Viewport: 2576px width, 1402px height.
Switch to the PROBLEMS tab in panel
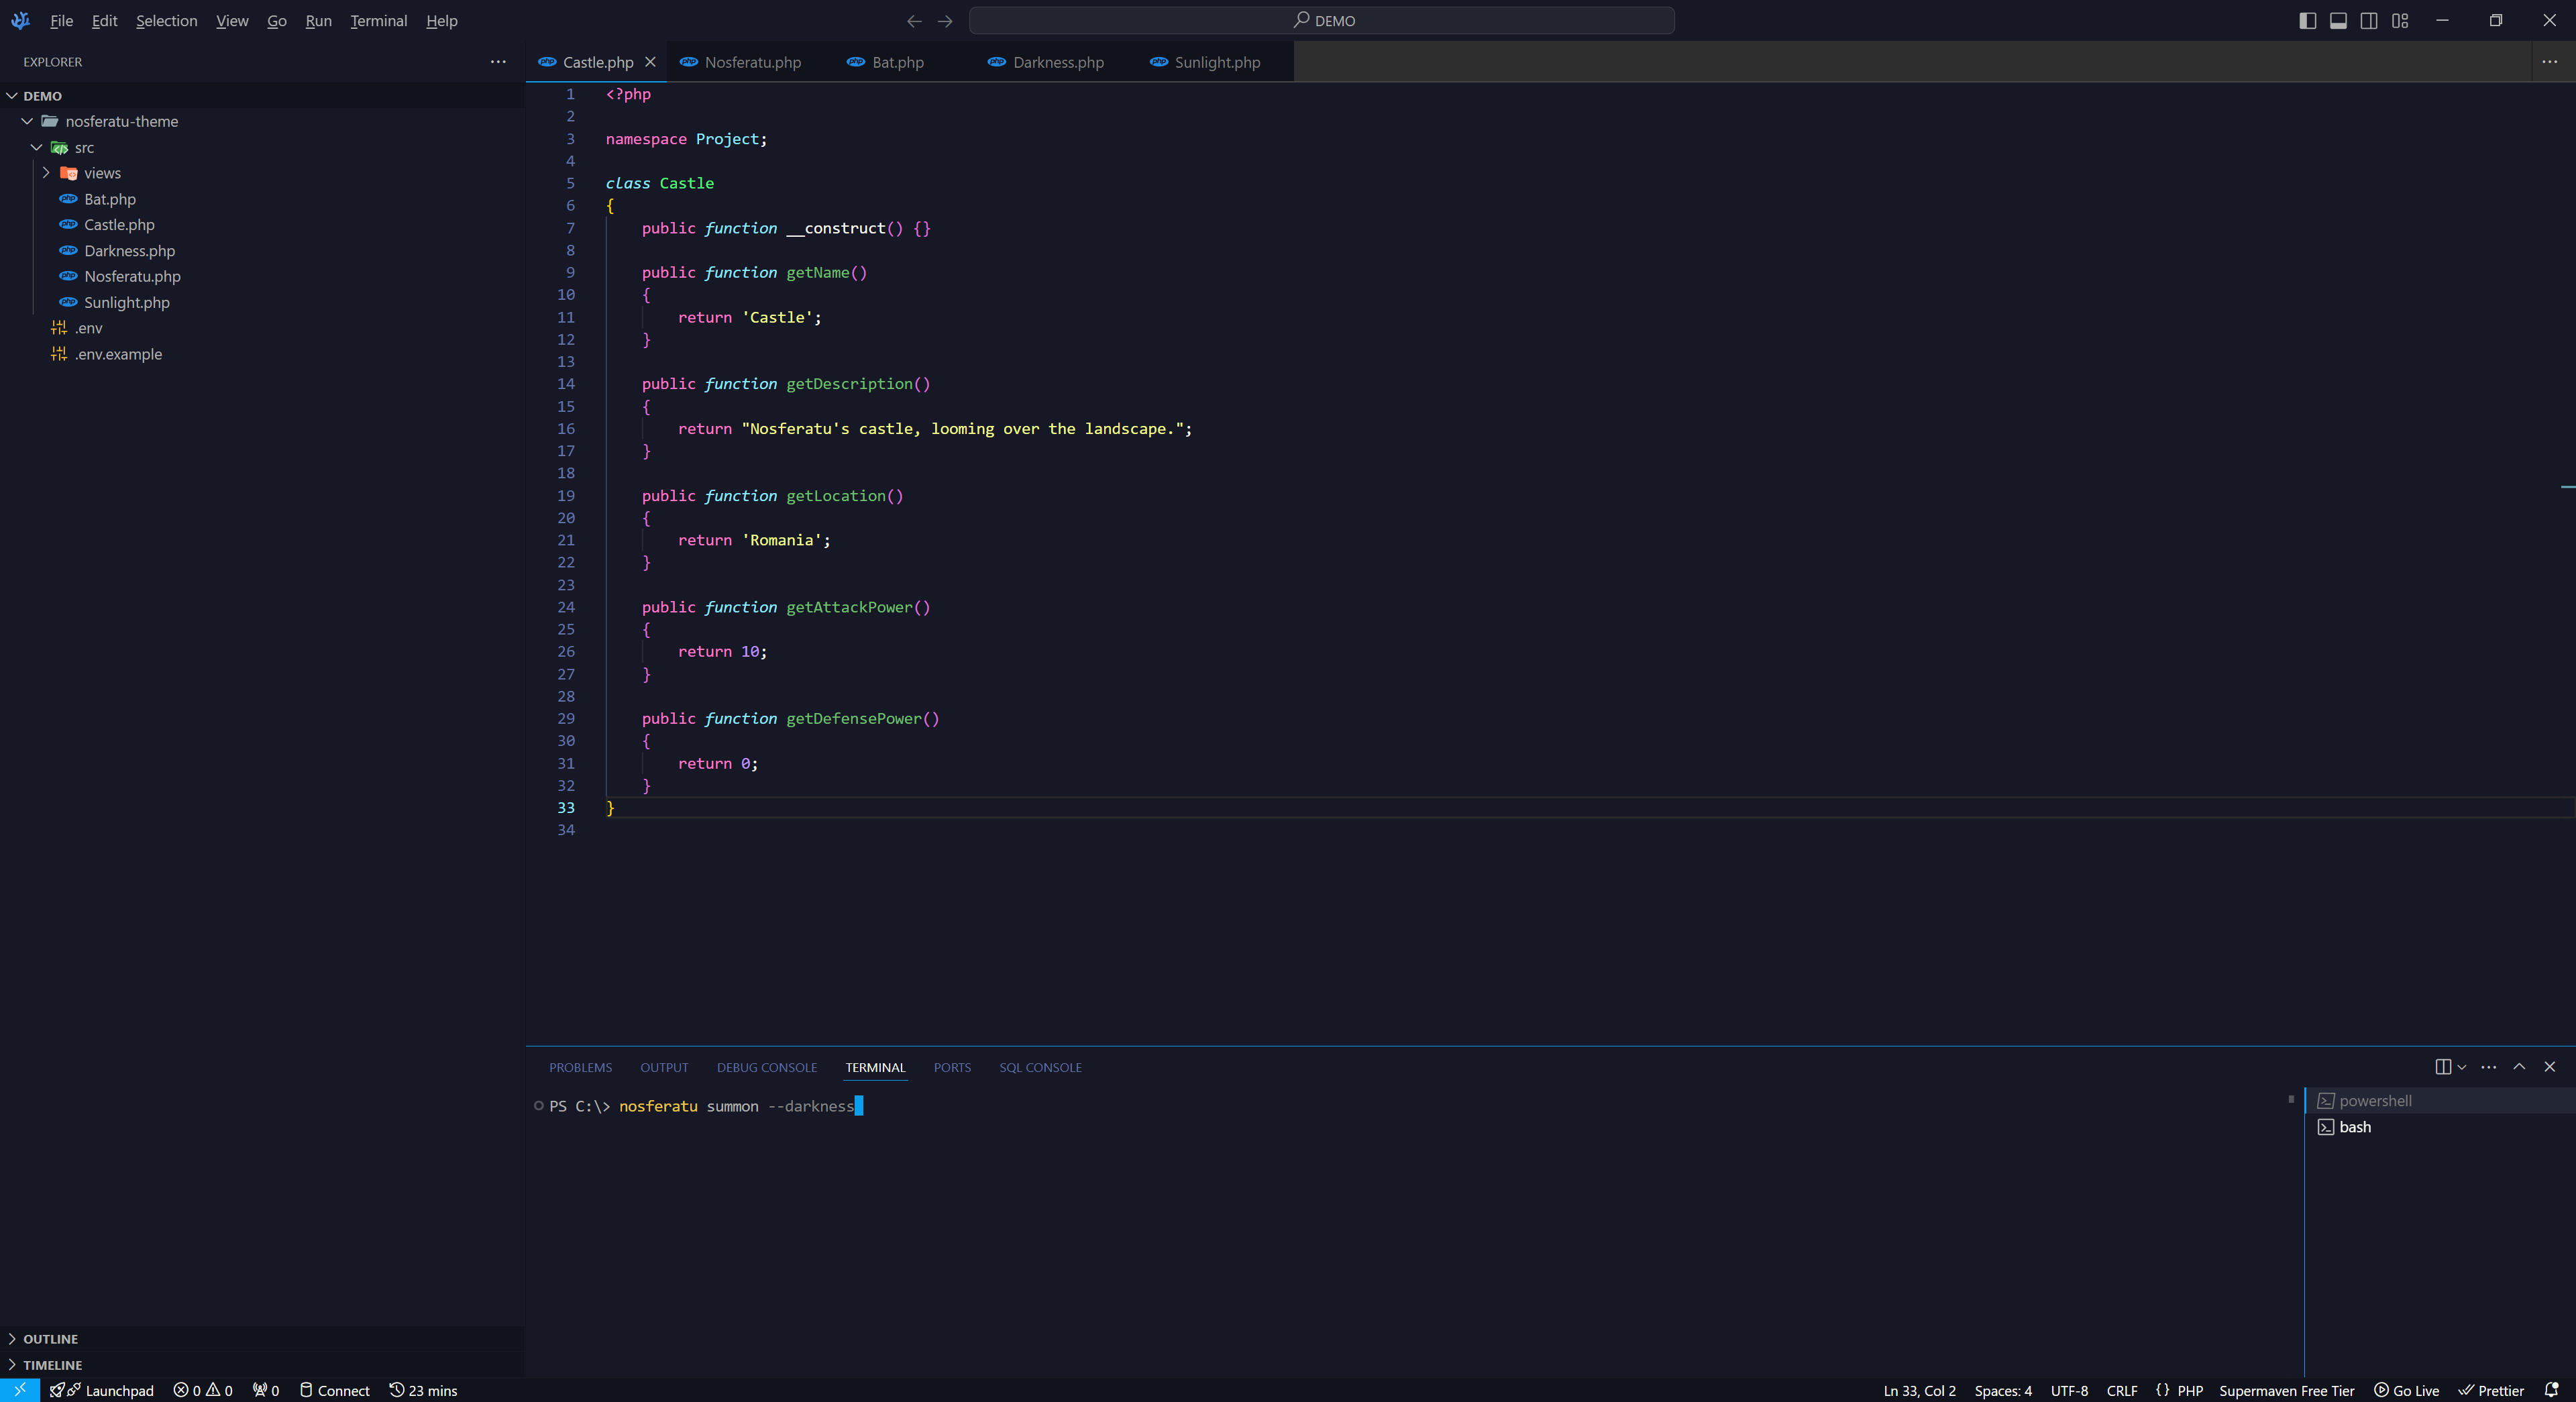580,1065
